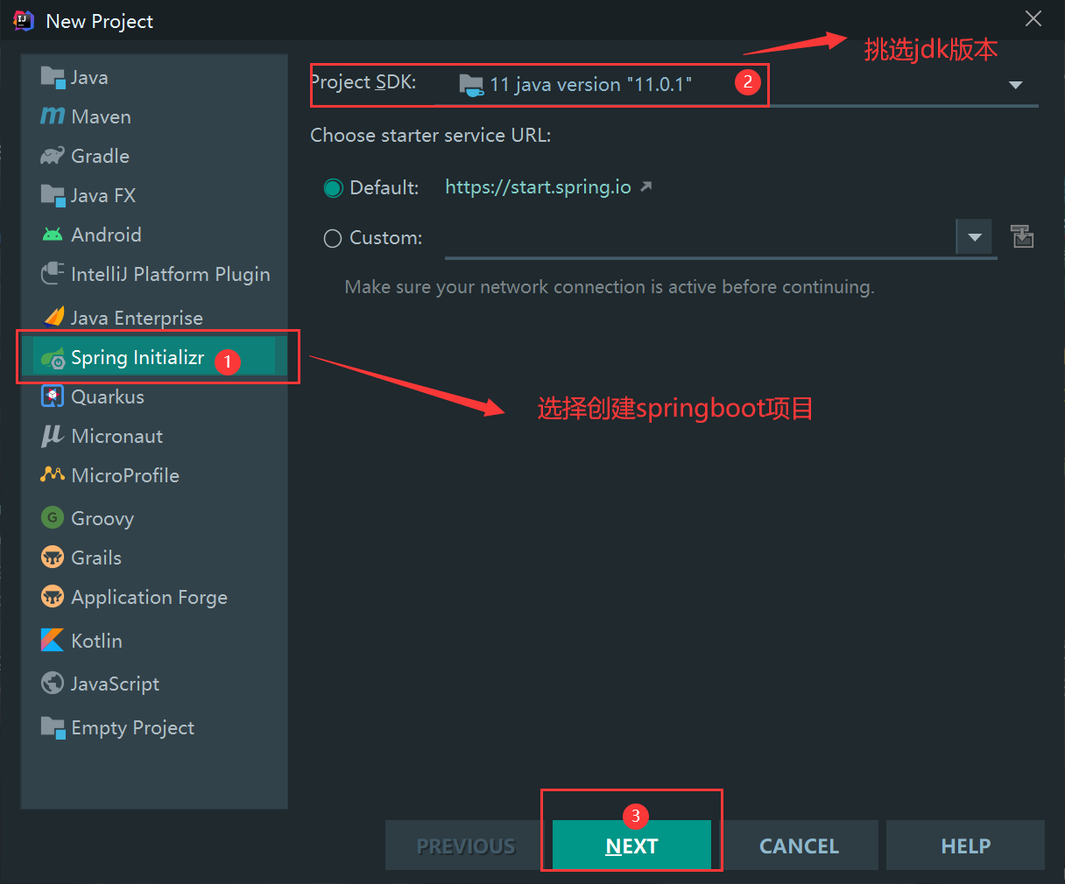Click the 'Project SDK:' label

[363, 82]
